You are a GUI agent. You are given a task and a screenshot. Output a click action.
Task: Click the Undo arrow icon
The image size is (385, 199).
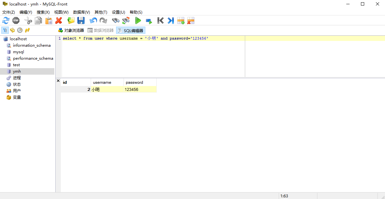click(x=93, y=21)
